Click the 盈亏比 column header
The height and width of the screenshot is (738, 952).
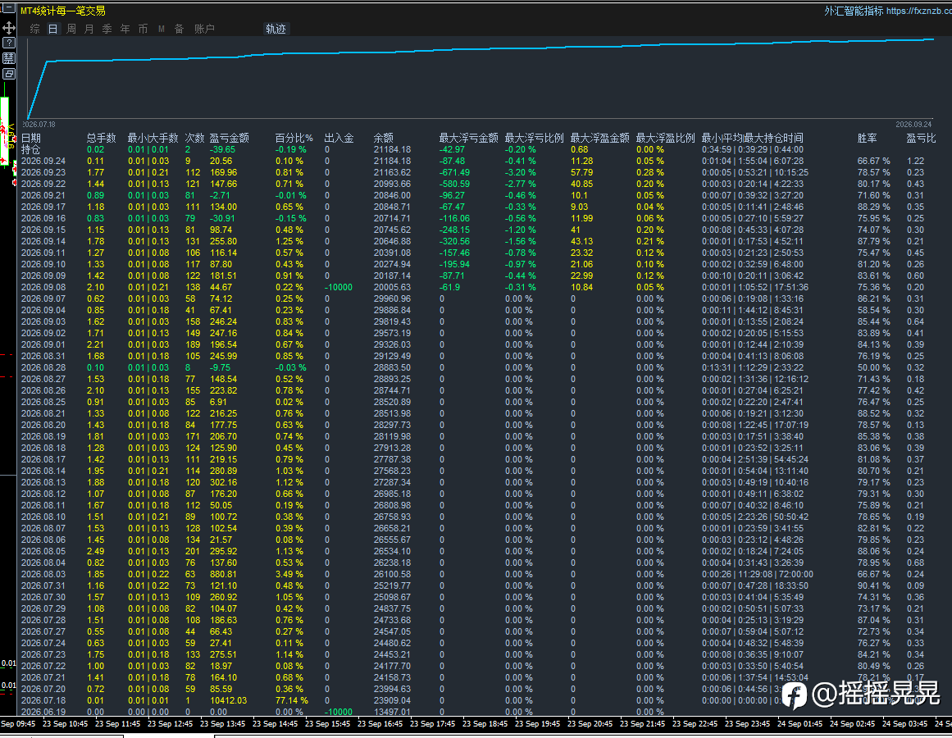pyautogui.click(x=921, y=138)
